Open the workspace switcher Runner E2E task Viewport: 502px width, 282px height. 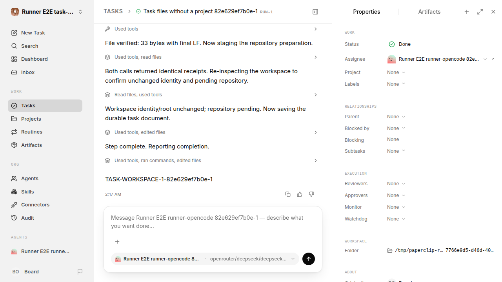pos(47,12)
